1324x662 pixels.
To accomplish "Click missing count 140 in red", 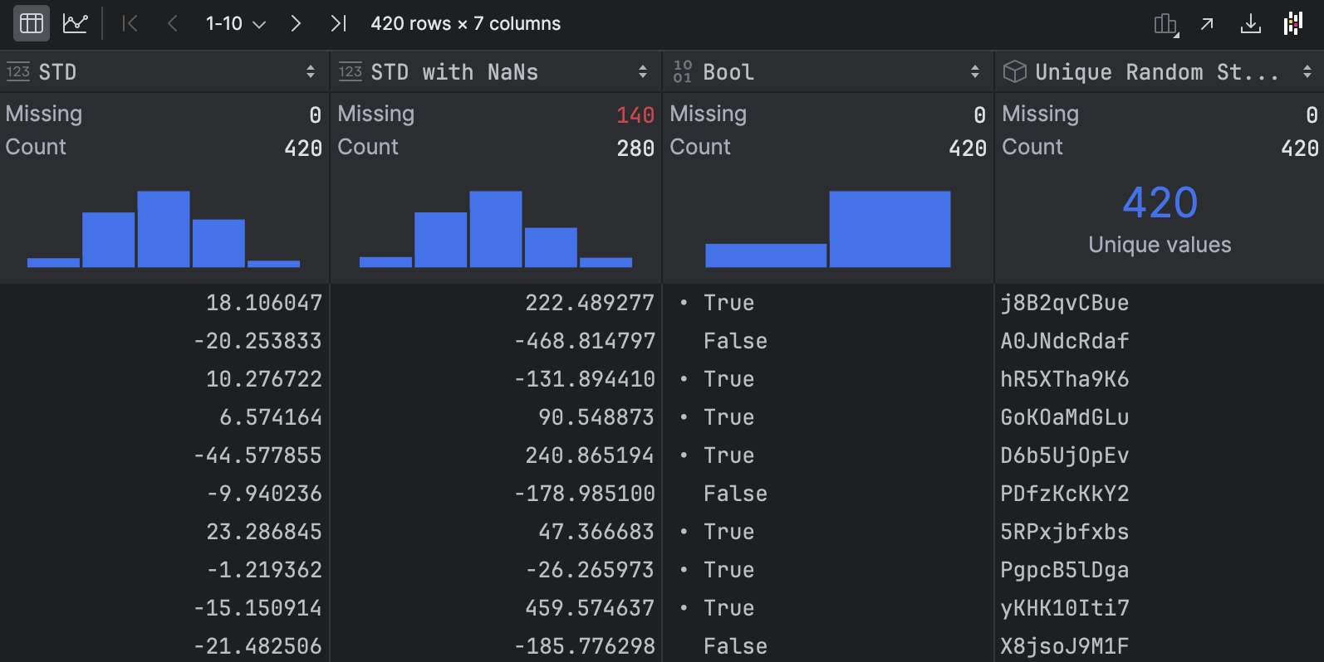I will pos(635,114).
